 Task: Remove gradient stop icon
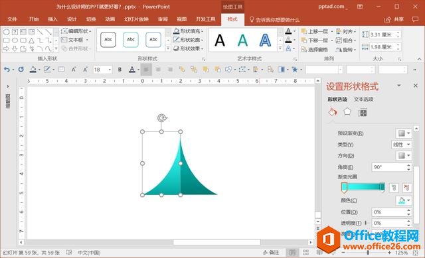pos(407,187)
